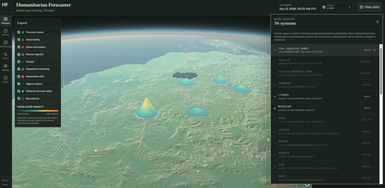Toggle the Uncertainty layer checkbox
The image size is (385, 188).
(x=19, y=40)
